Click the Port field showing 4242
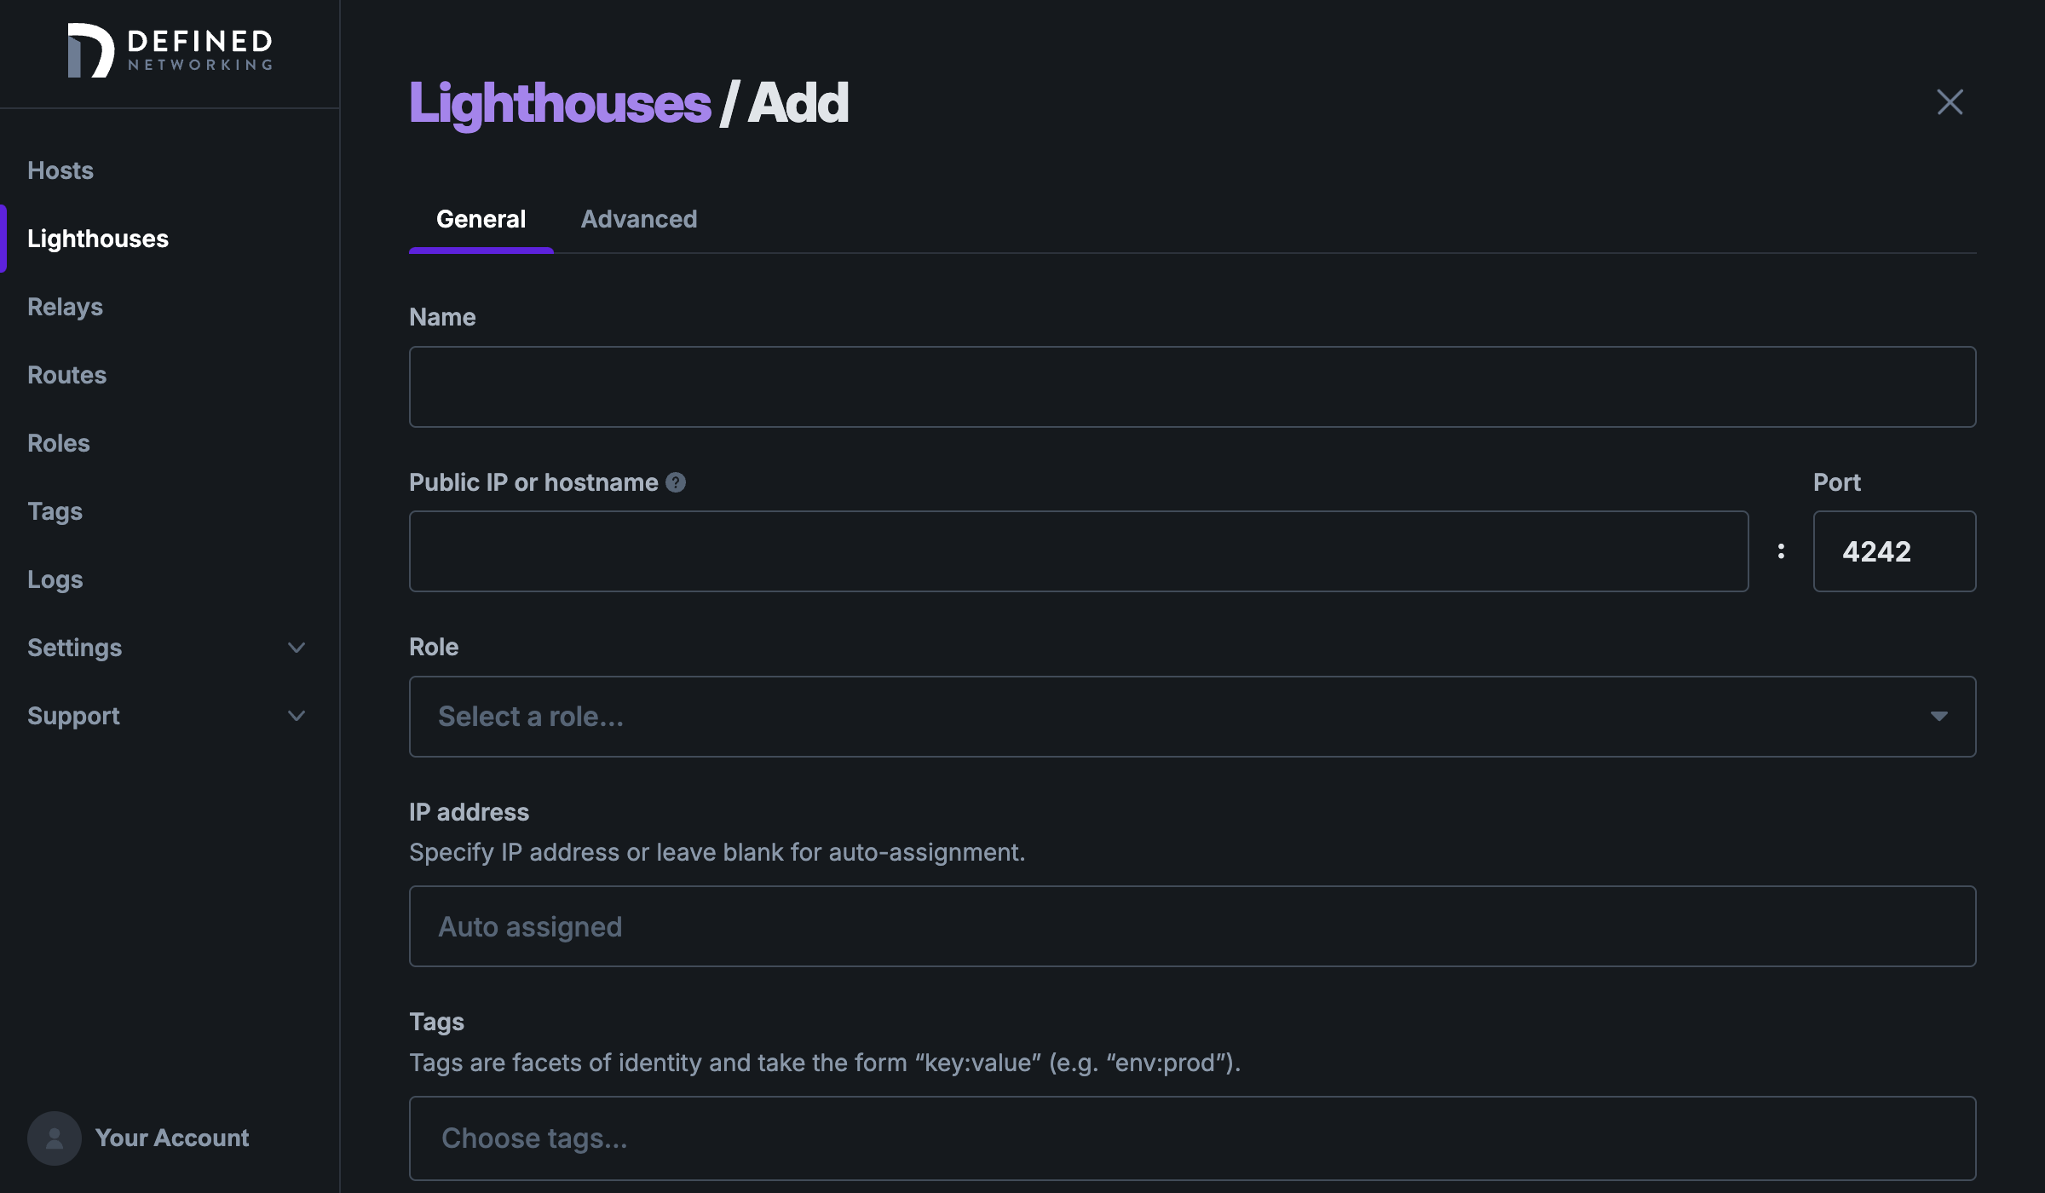 [1894, 551]
